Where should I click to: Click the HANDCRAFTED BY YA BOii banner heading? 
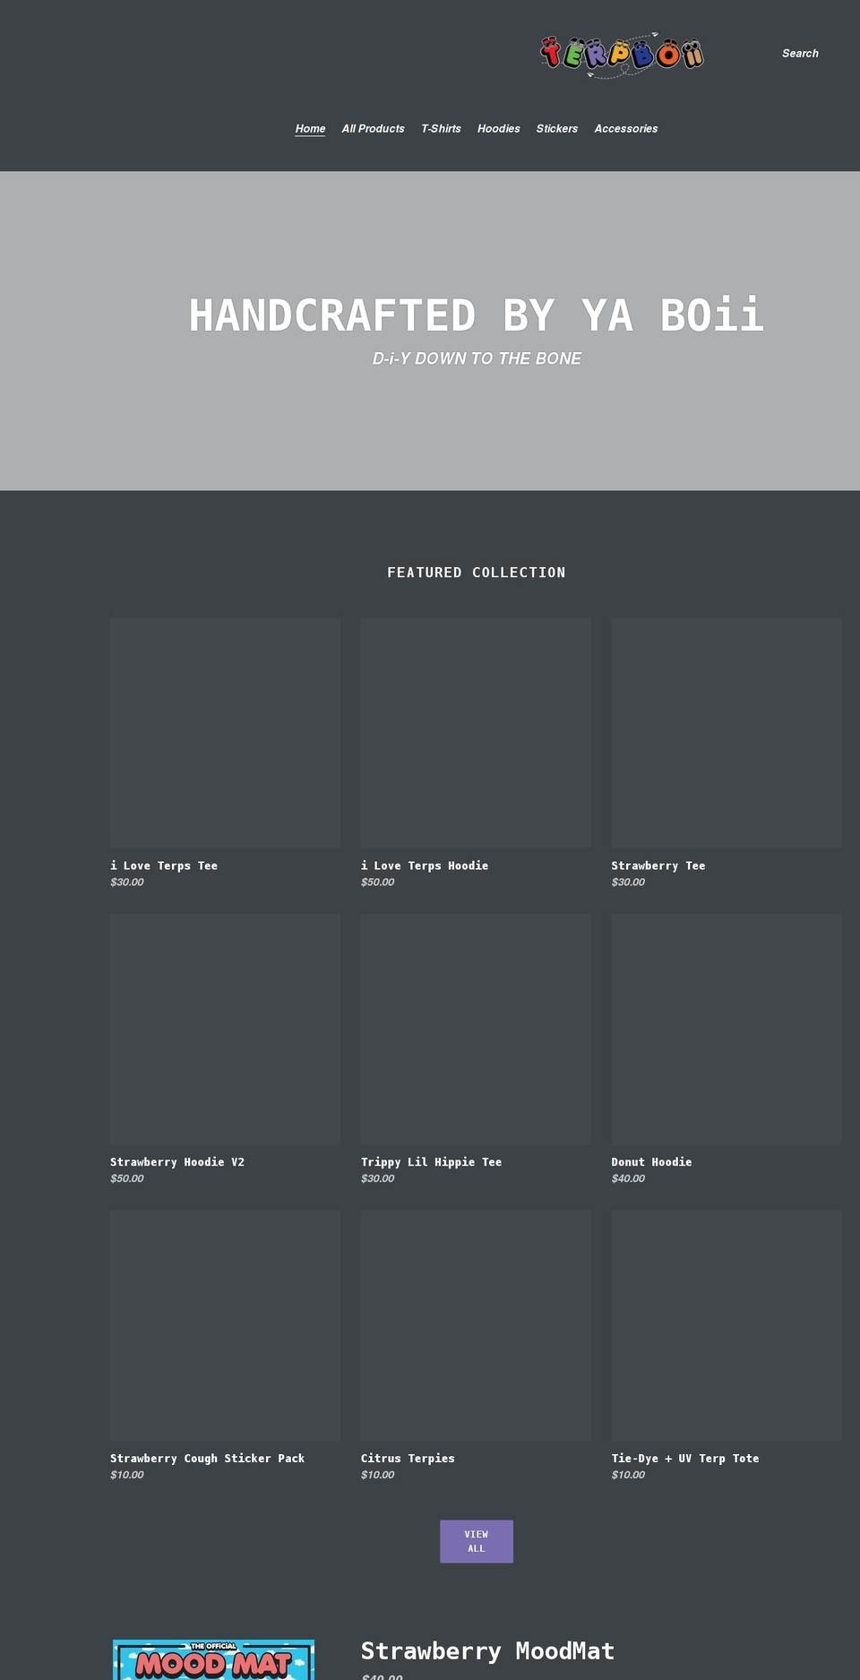[477, 315]
